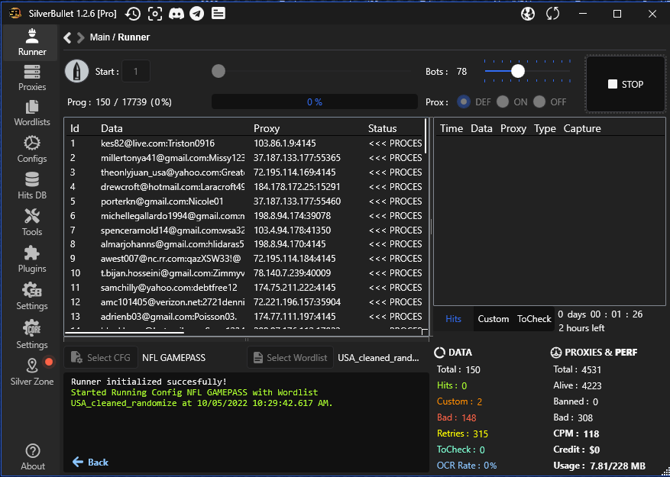Select the DEF proxy mode radio
Viewport: 670px width, 477px height.
(464, 102)
